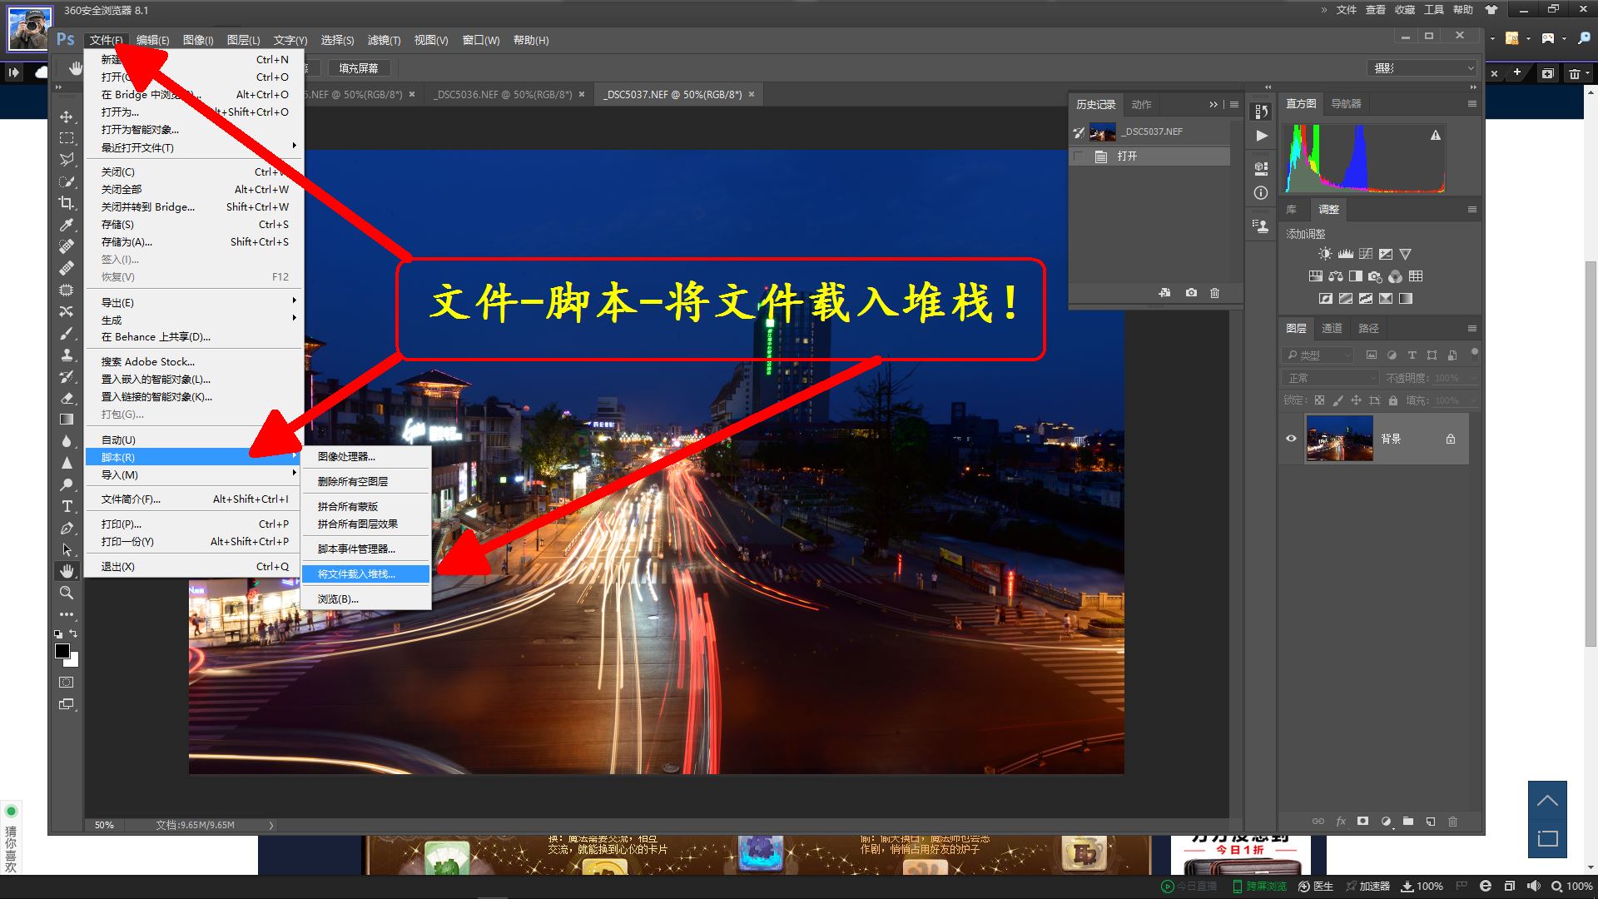
Task: Select the Path Selection arrow tool
Action: pyautogui.click(x=67, y=549)
